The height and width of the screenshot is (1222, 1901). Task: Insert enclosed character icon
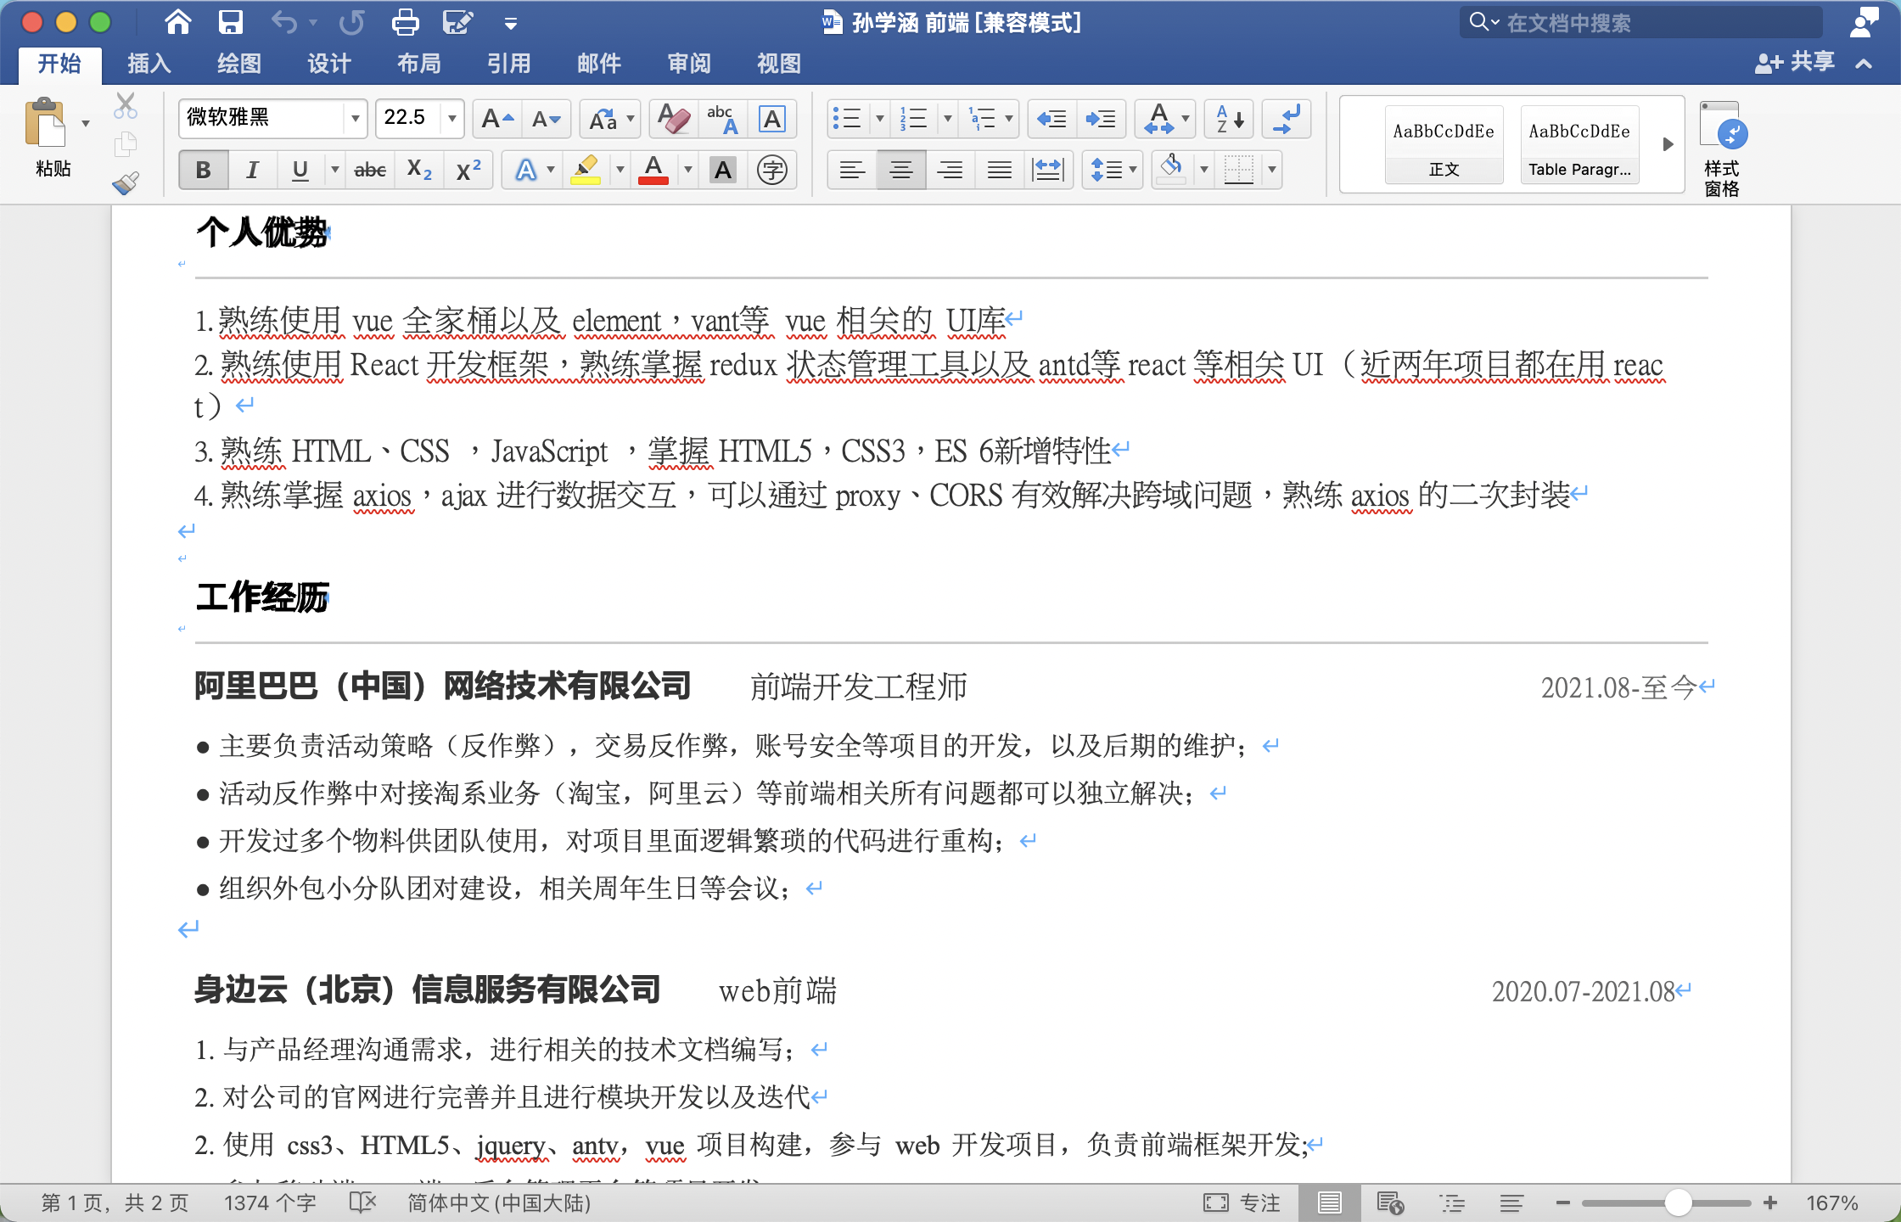click(x=772, y=170)
